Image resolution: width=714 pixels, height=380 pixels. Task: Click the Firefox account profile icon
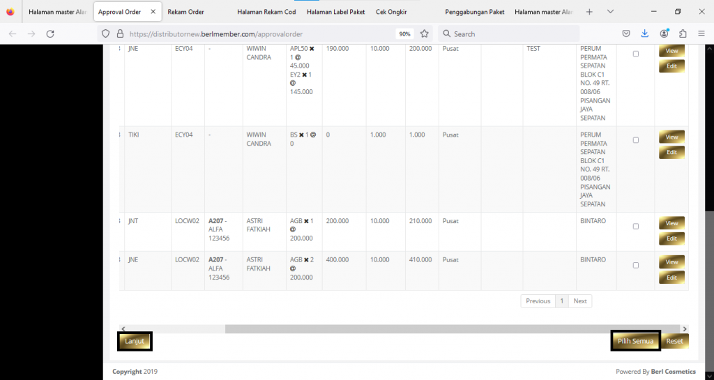pyautogui.click(x=664, y=33)
